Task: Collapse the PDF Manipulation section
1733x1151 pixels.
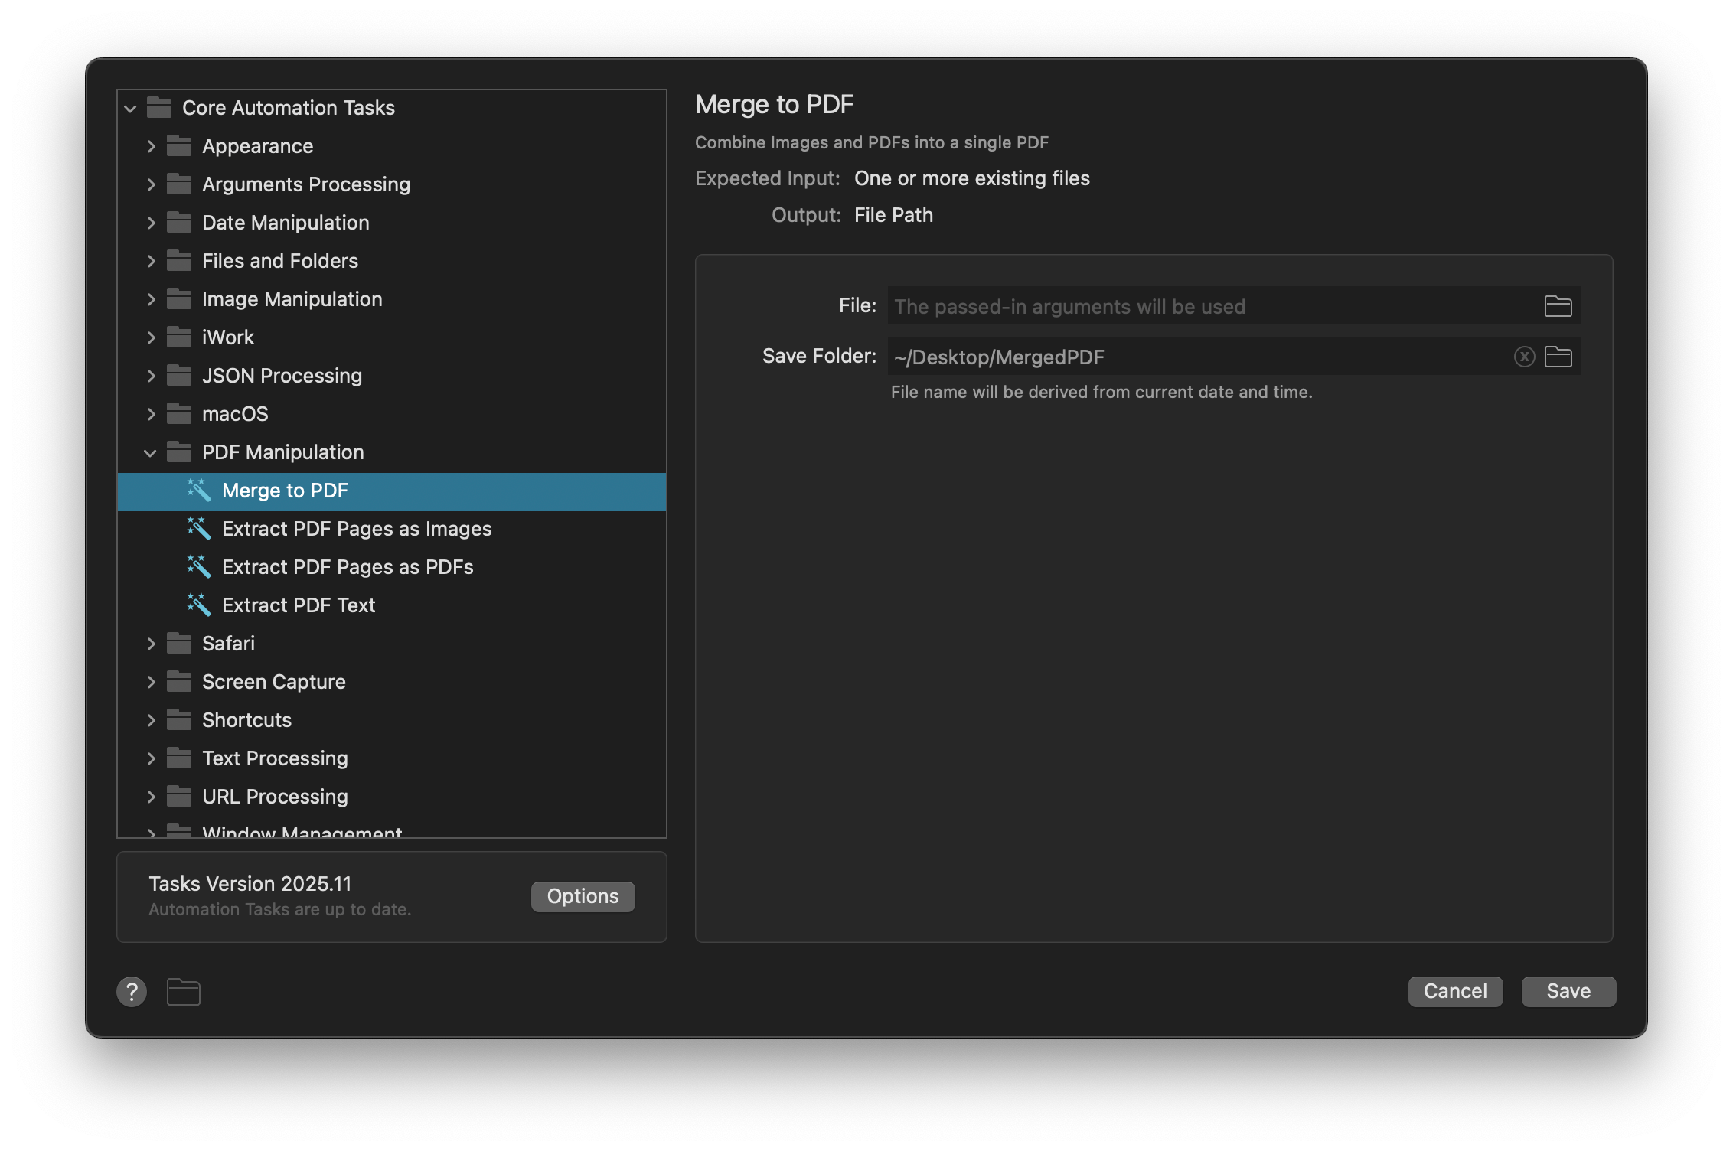Action: 152,452
